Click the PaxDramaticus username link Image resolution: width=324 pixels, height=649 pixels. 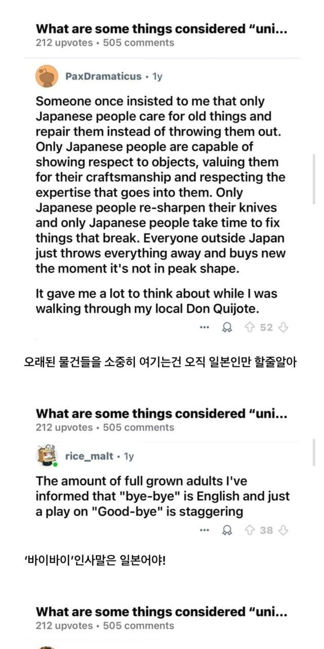tap(103, 77)
